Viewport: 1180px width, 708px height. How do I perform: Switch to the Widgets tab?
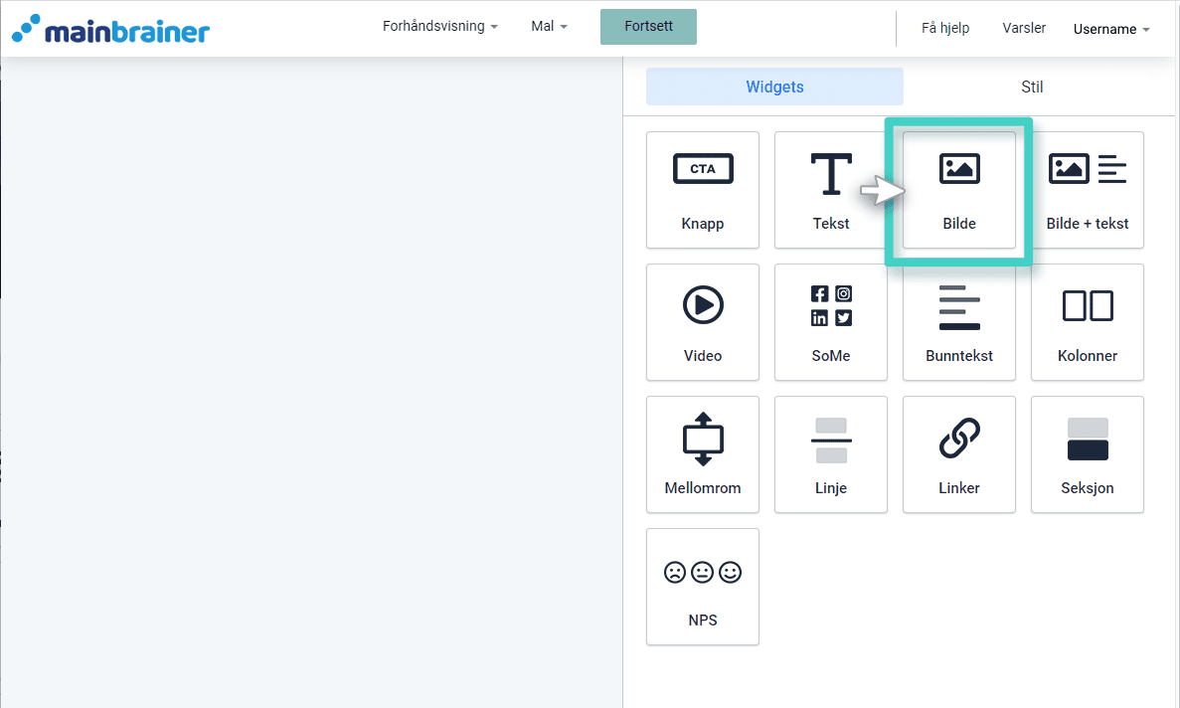pos(774,87)
